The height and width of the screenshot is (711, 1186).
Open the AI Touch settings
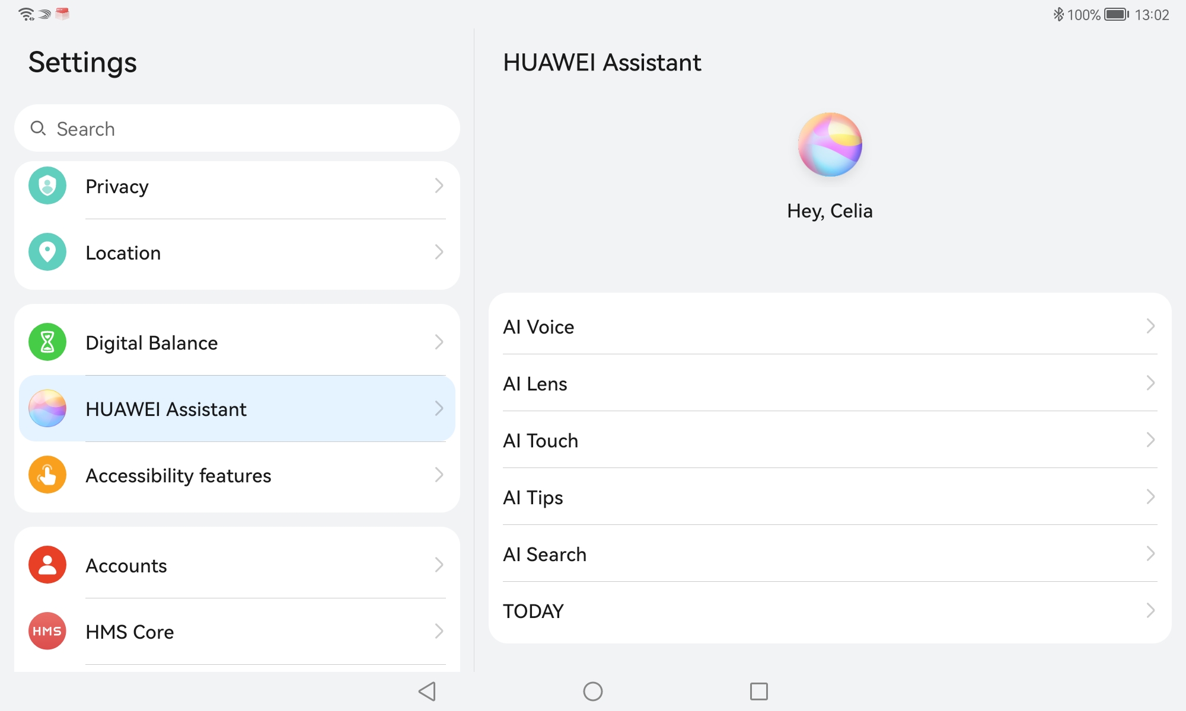829,440
